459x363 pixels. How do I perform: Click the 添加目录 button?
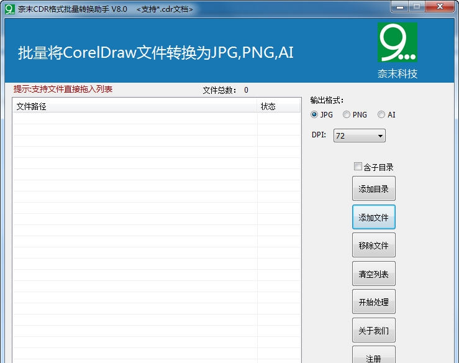[374, 189]
